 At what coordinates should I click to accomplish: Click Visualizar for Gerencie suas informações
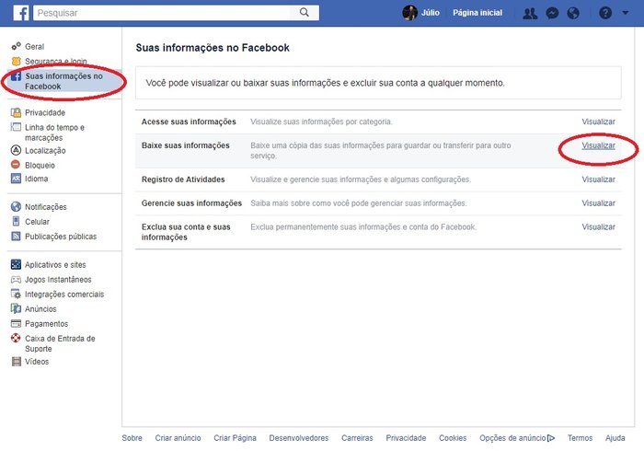pyautogui.click(x=598, y=203)
